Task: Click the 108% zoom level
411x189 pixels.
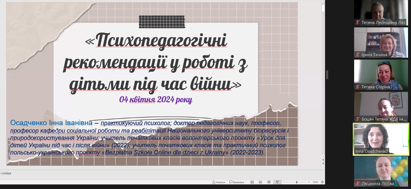Action: coord(315,182)
